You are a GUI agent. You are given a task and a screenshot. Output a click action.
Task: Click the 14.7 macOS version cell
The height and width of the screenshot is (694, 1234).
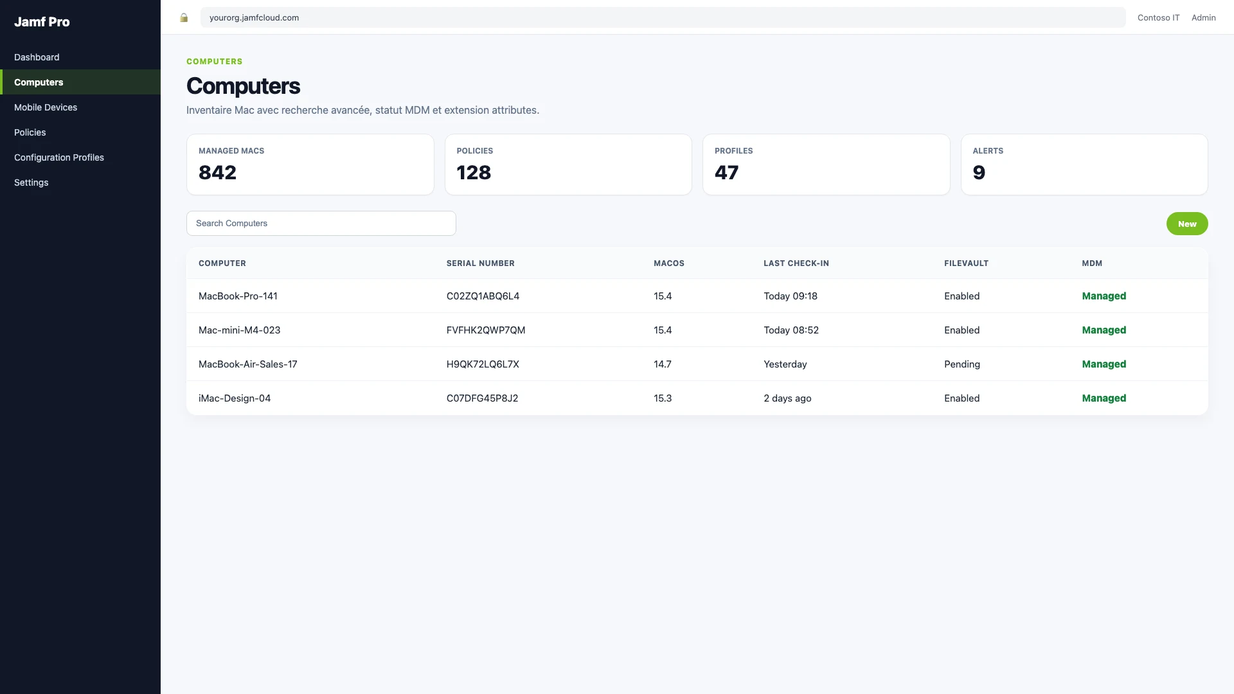pyautogui.click(x=663, y=364)
